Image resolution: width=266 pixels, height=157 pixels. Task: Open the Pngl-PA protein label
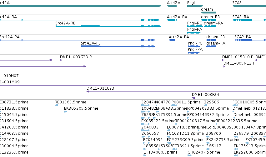(195, 50)
